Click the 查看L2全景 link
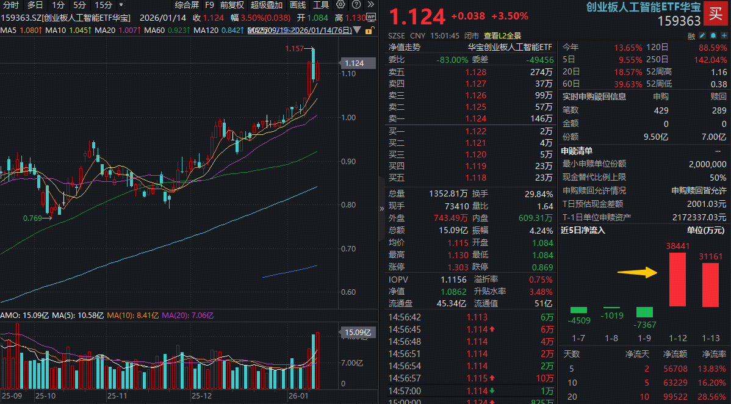This screenshot has width=731, height=404. 503,36
